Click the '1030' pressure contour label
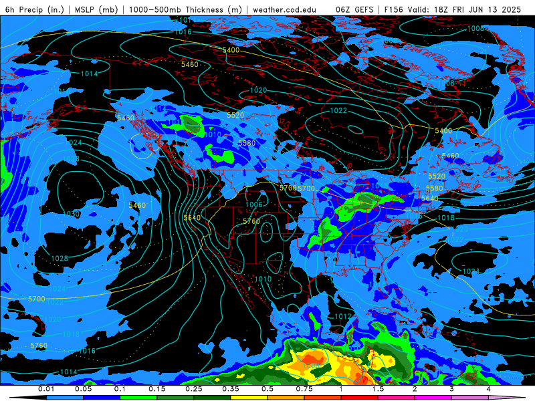535x401 pixels. point(72,214)
